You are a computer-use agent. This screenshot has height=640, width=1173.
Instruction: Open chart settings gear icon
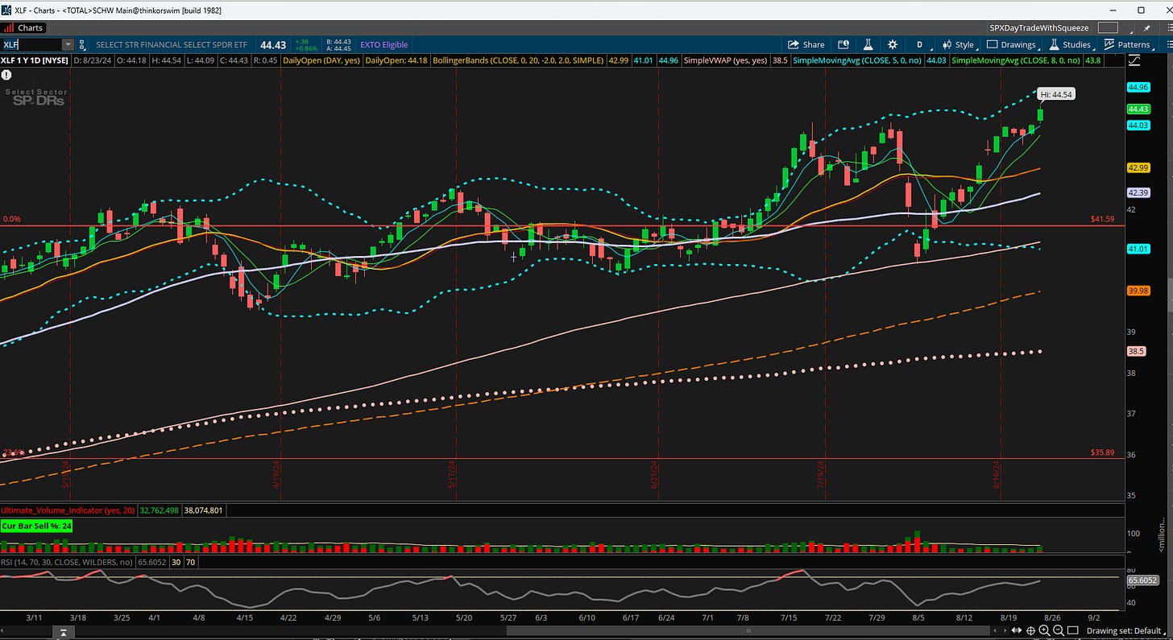point(893,45)
